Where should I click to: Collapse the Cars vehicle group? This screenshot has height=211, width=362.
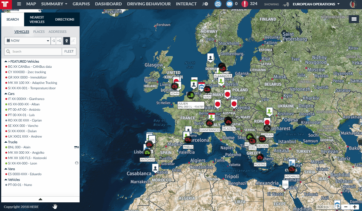pos(6,94)
